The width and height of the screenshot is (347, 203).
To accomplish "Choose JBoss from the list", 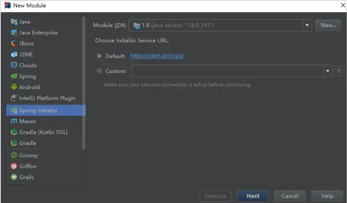I will tap(44, 44).
